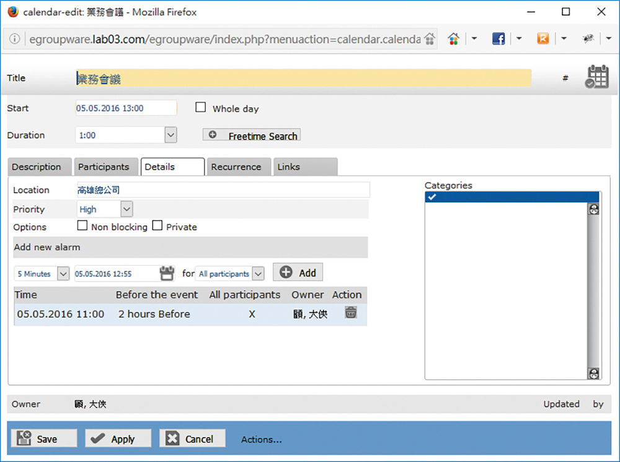Viewport: 620px width, 462px height.
Task: Click the alarm date field 05.05.2016 12:55
Action: [117, 274]
